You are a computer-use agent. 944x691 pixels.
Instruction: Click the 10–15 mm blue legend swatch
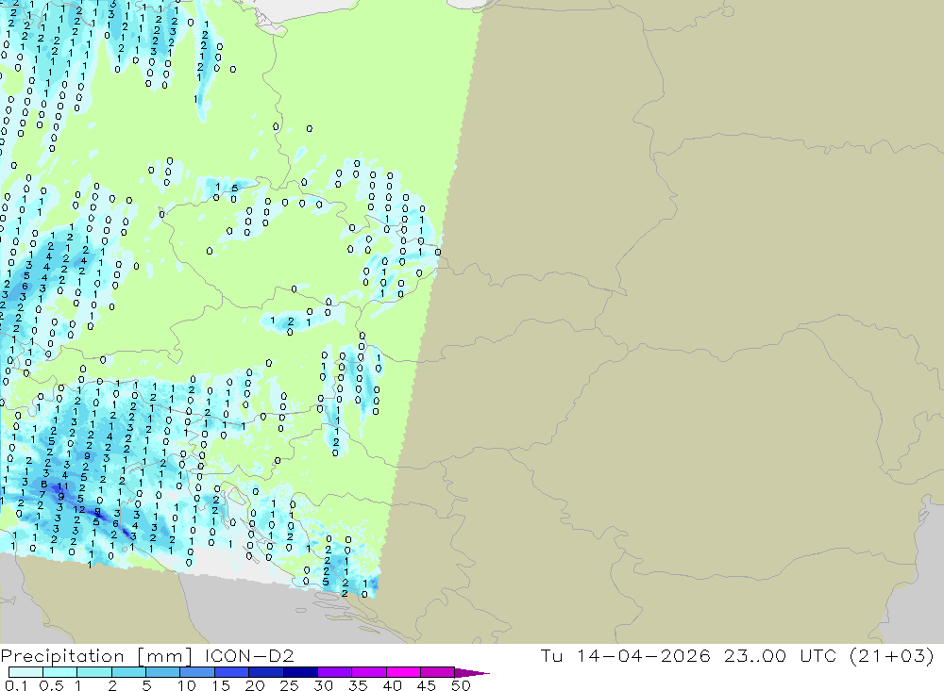[x=197, y=672]
